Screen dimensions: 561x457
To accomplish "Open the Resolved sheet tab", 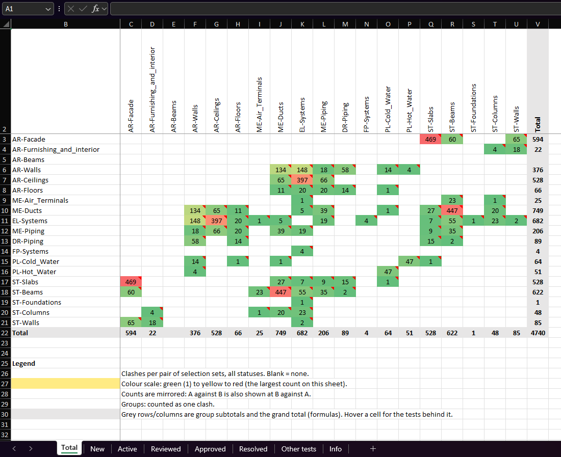I will tap(253, 449).
